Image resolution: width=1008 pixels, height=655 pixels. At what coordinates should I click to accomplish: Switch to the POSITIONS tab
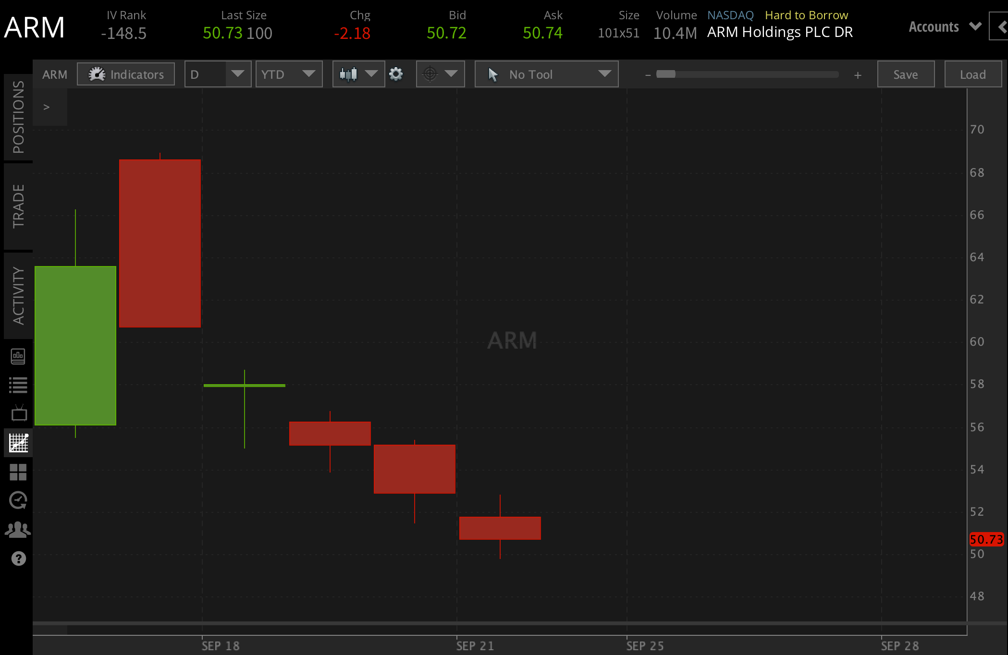pos(18,117)
